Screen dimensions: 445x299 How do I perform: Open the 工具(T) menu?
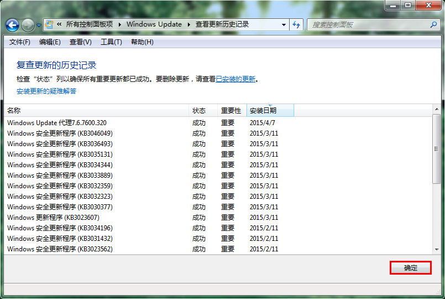[111, 42]
